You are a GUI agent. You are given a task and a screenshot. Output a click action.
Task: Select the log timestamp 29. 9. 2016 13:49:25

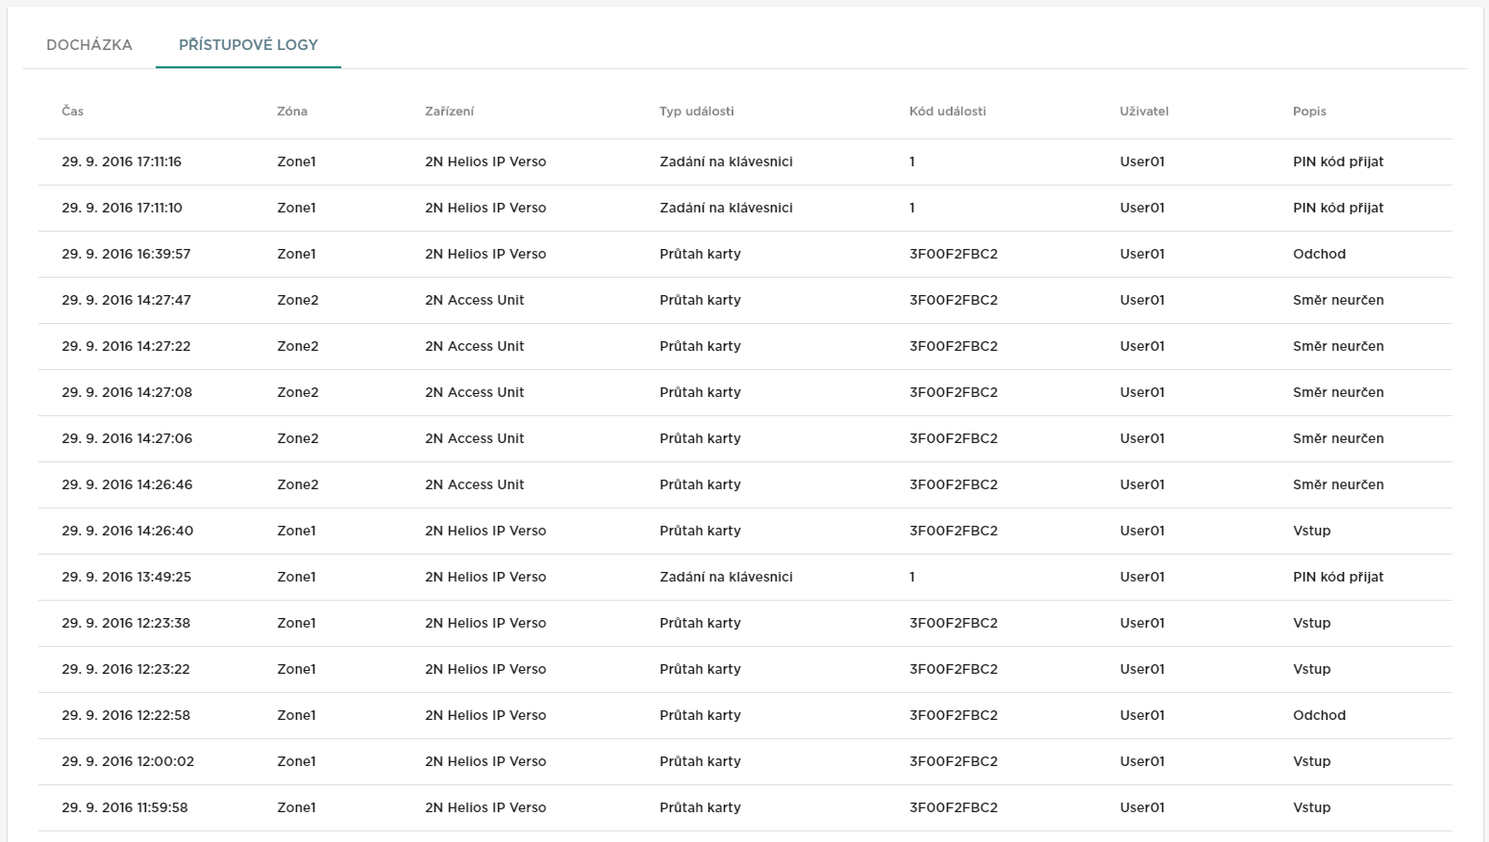click(126, 577)
